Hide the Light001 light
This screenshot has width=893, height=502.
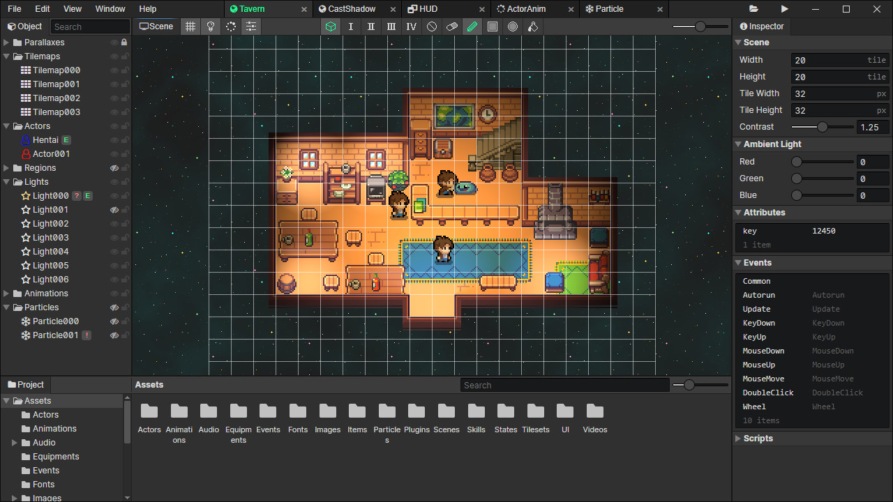click(x=116, y=209)
